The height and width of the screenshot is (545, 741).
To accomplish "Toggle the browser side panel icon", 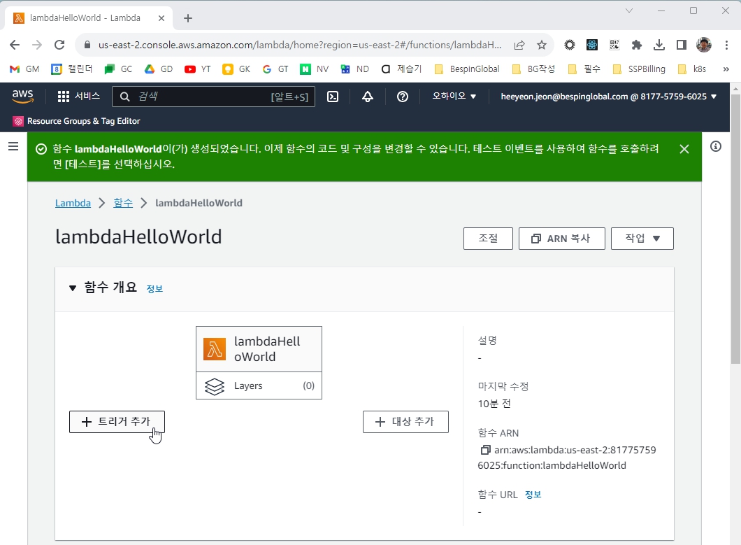I will click(681, 45).
